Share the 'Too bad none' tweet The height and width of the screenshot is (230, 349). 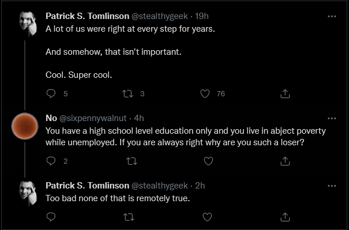[x=285, y=217]
